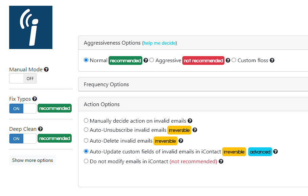
Task: Open help icon next to Normal recommended badge
Action: point(146,60)
